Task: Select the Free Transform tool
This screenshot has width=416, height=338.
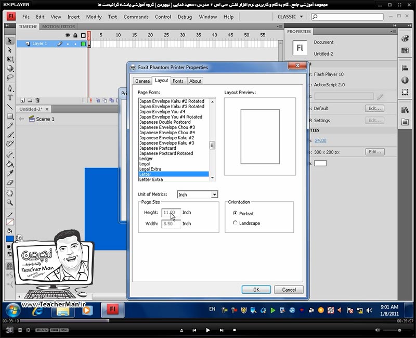Action: click(10, 59)
